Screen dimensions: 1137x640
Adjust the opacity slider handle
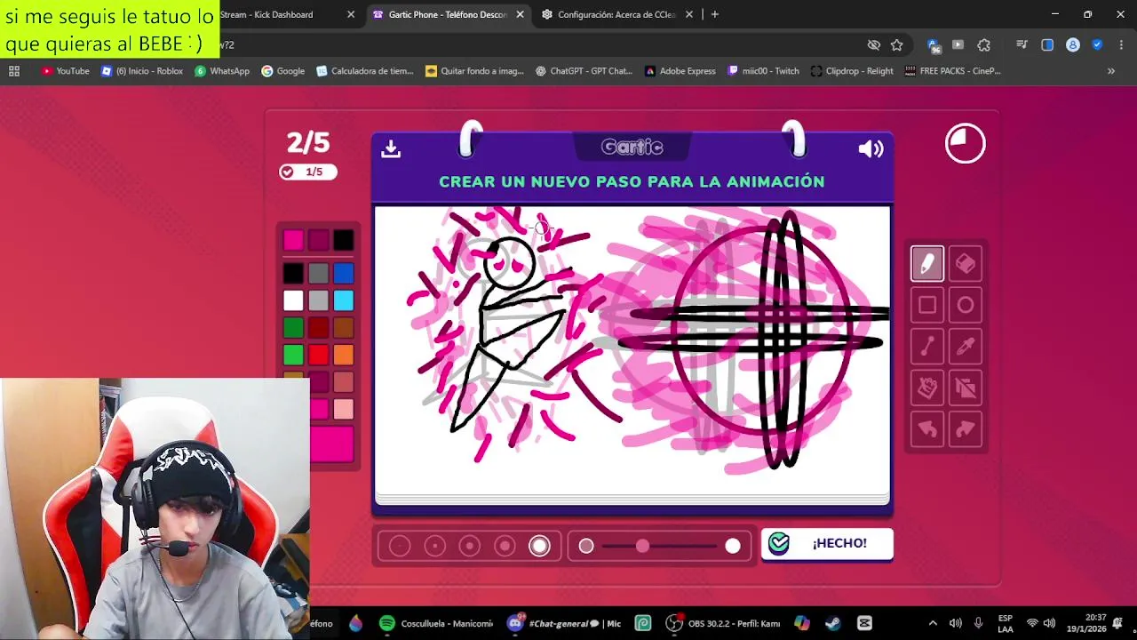coord(642,546)
